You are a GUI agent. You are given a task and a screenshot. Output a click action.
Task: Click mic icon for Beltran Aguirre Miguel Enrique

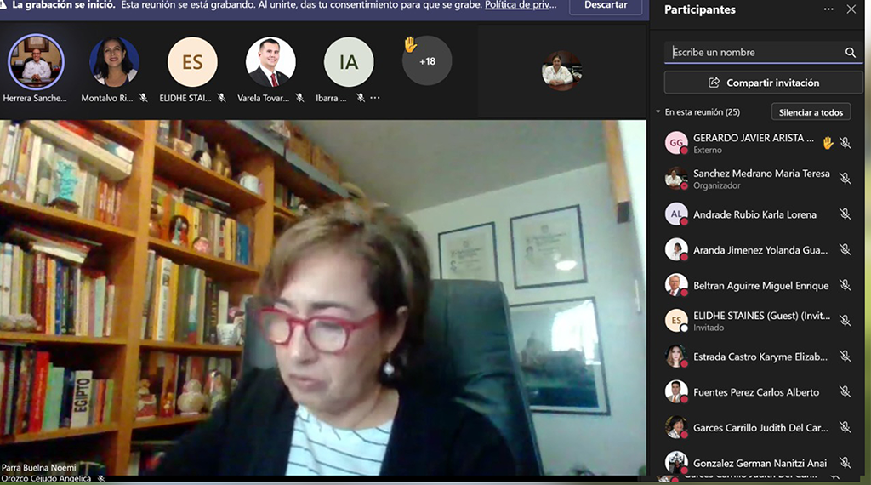(845, 285)
